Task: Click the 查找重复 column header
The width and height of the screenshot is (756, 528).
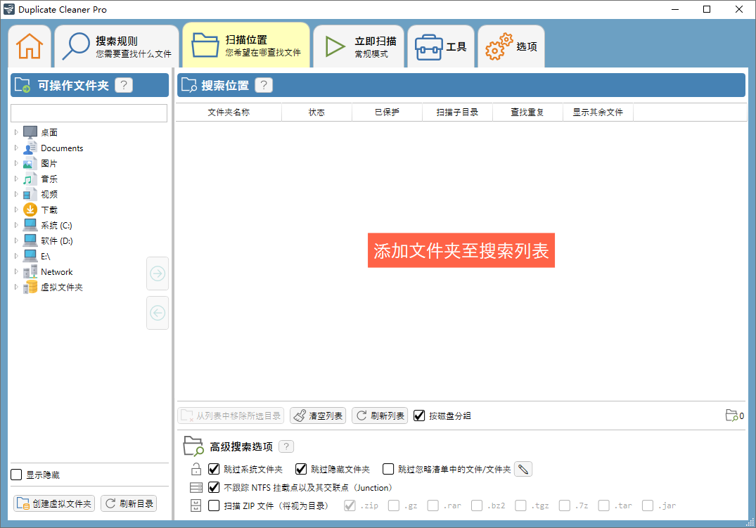Action: point(527,112)
